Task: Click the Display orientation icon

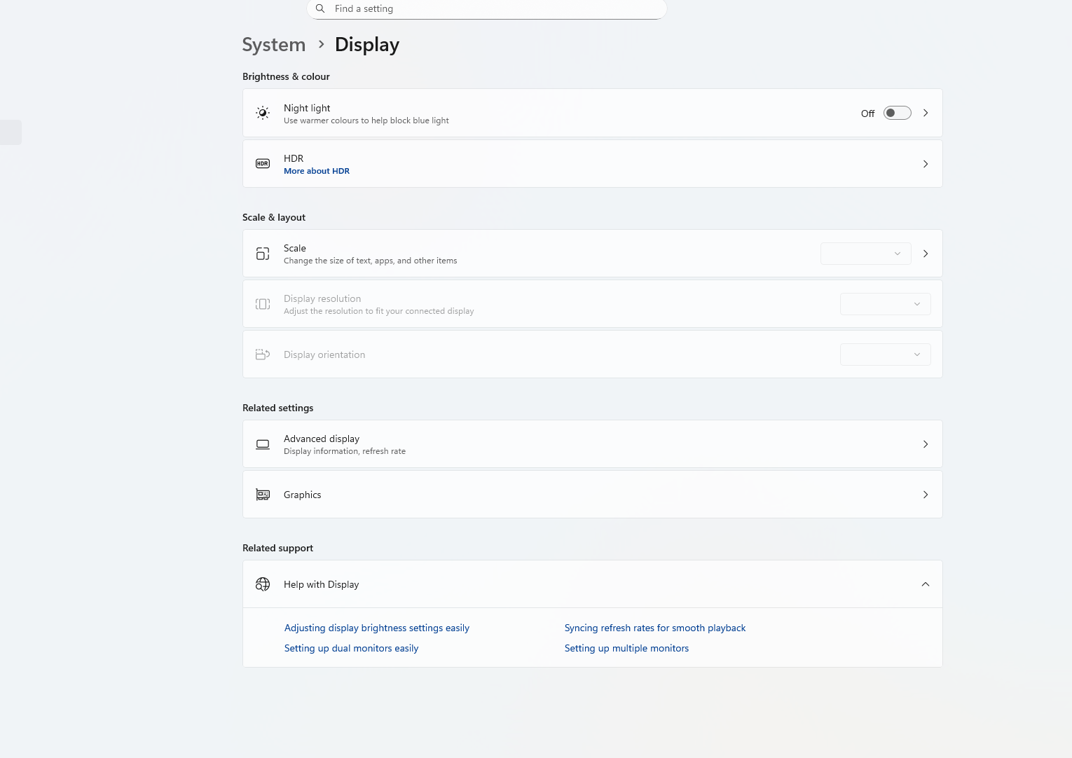Action: (263, 354)
